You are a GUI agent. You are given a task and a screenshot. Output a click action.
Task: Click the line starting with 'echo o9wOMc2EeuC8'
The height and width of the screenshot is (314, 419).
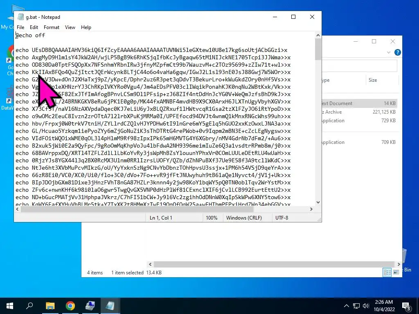[153, 117]
